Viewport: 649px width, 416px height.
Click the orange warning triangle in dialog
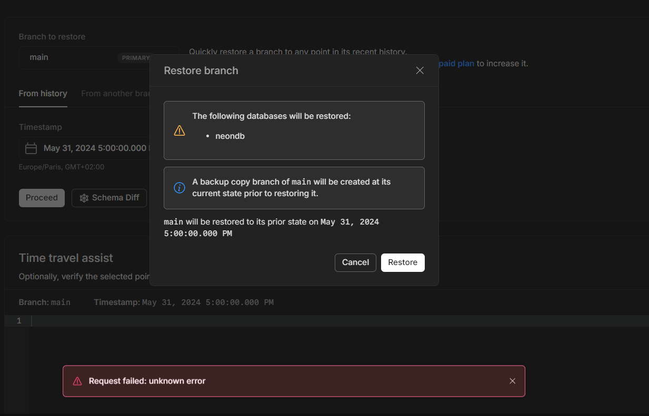pyautogui.click(x=179, y=130)
